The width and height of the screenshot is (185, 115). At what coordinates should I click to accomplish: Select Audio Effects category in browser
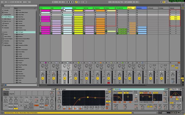8,17
